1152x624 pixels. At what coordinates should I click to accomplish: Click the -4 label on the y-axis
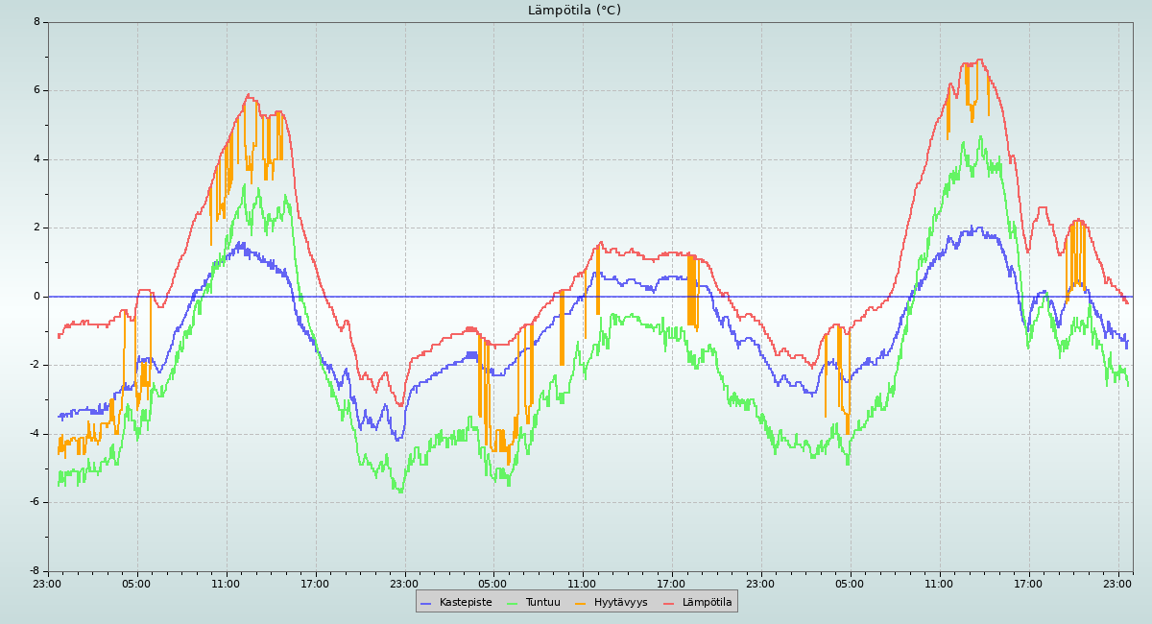(x=35, y=434)
